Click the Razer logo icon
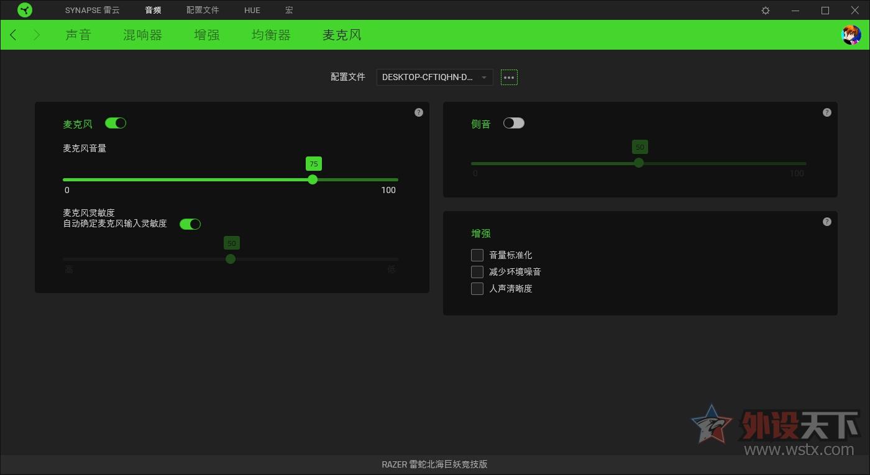The width and height of the screenshot is (870, 475). [x=25, y=10]
